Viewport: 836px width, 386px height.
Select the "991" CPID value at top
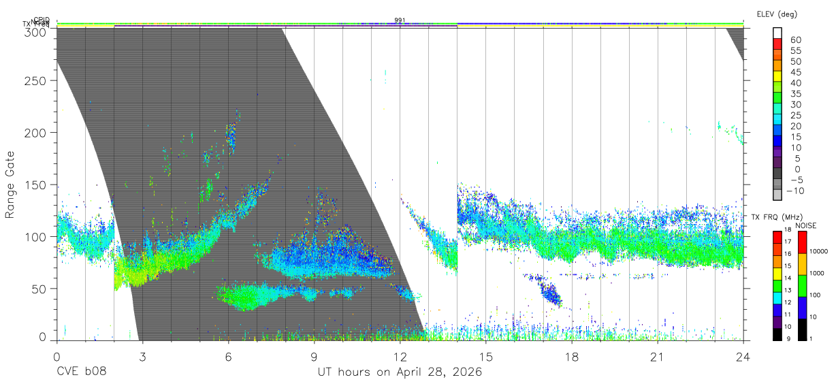(400, 20)
